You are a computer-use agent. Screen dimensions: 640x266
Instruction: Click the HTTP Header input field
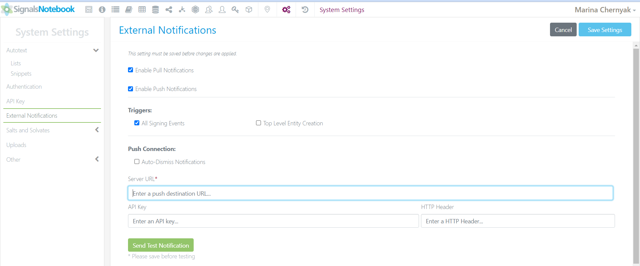pos(518,221)
